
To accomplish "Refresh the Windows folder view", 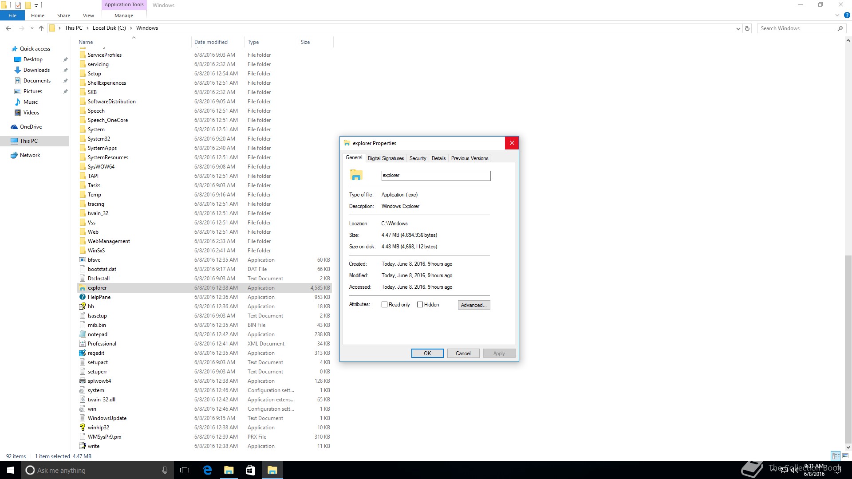I will pos(747,28).
